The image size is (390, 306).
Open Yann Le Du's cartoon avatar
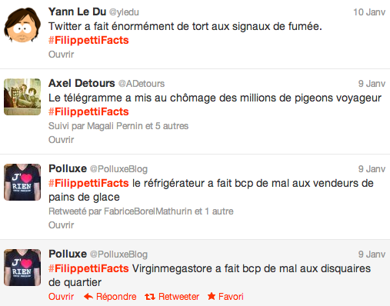(x=22, y=25)
